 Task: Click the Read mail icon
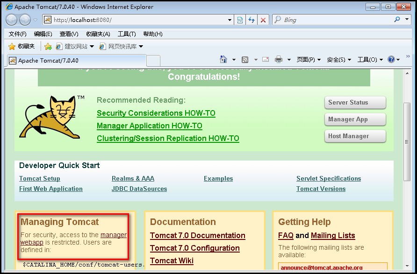tap(266, 59)
